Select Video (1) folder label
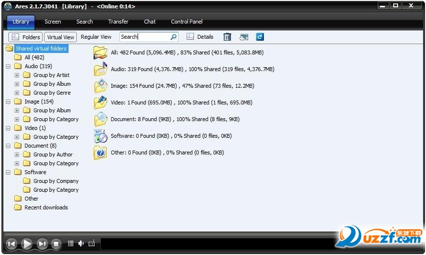 [x=35, y=128]
